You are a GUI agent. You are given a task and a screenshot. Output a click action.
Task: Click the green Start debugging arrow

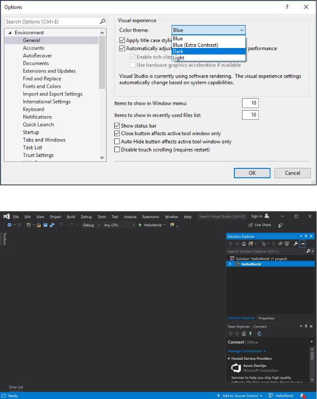[140, 225]
